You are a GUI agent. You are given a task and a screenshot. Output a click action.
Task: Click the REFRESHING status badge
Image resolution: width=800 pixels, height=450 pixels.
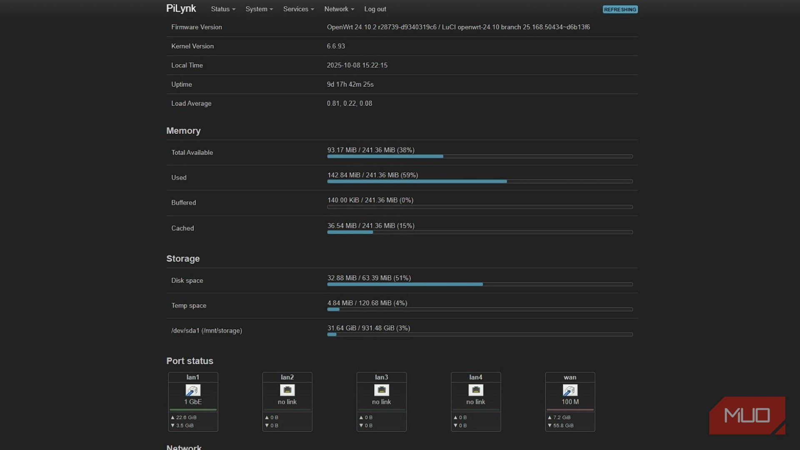(620, 9)
